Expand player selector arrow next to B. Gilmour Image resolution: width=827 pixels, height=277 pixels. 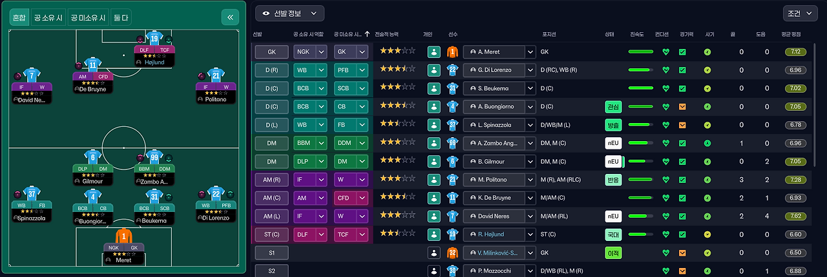pyautogui.click(x=530, y=161)
